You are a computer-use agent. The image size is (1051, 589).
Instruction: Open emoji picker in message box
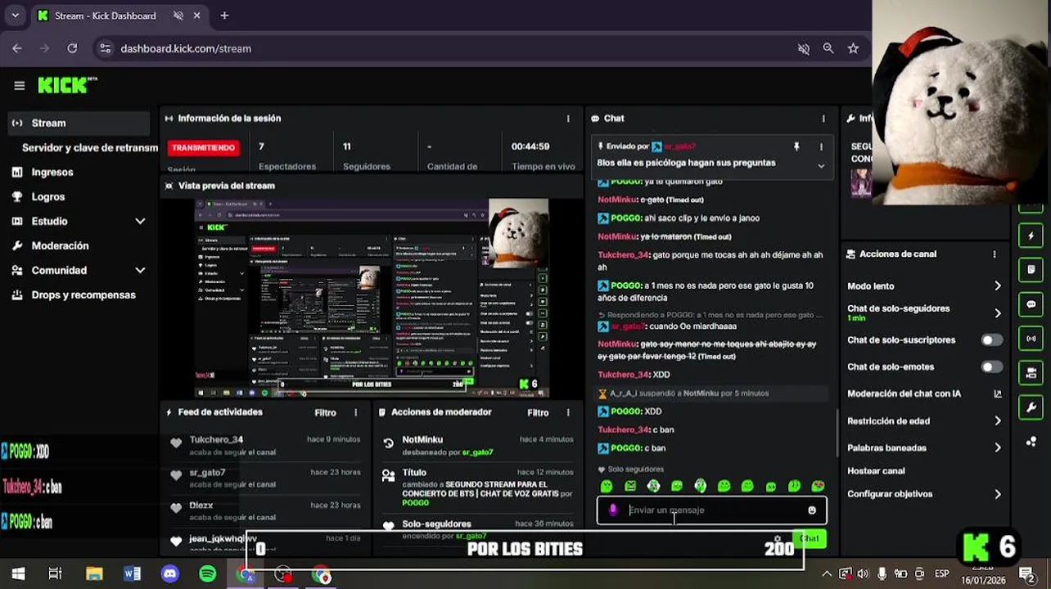click(x=812, y=510)
